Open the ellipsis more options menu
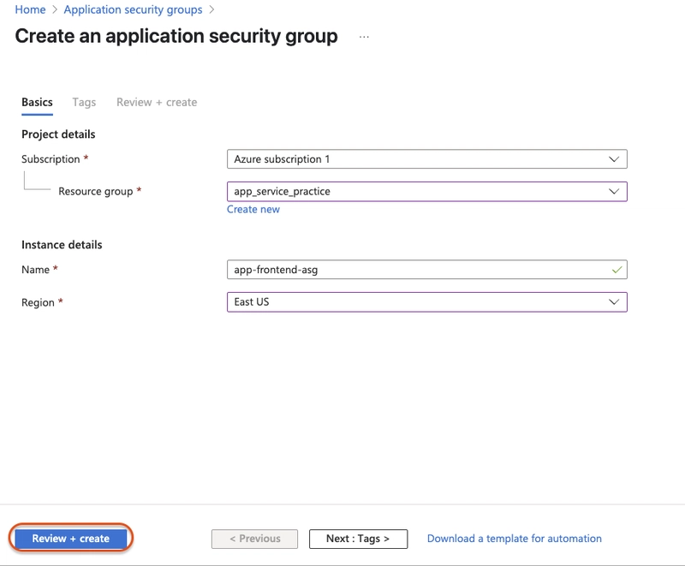 pyautogui.click(x=364, y=37)
